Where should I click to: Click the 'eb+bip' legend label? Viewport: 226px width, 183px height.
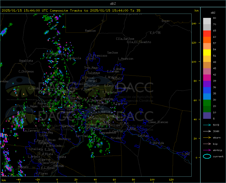coord(217,150)
